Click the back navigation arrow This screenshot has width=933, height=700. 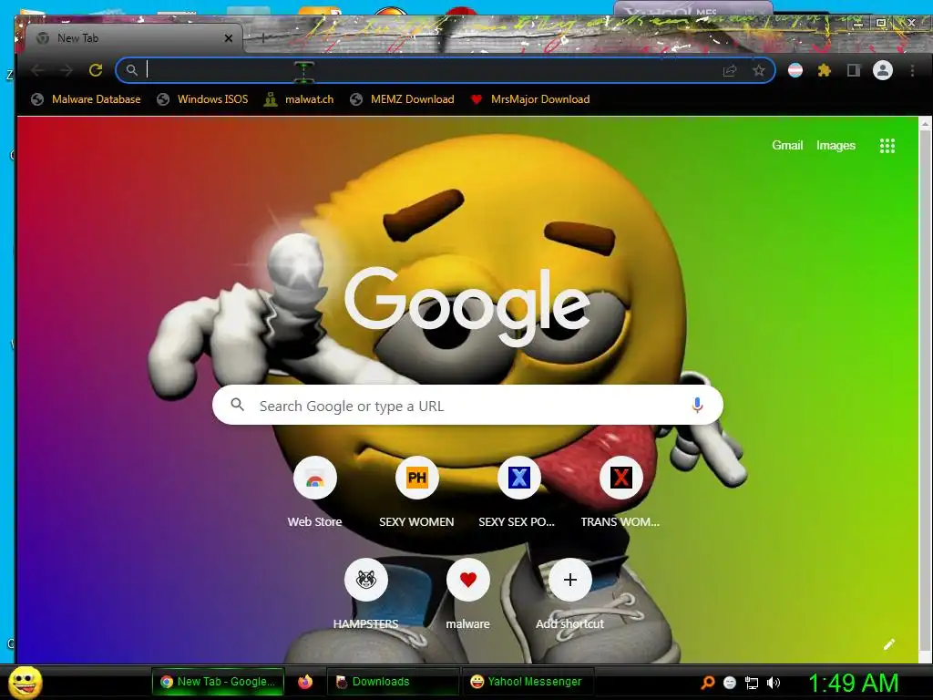coord(38,70)
